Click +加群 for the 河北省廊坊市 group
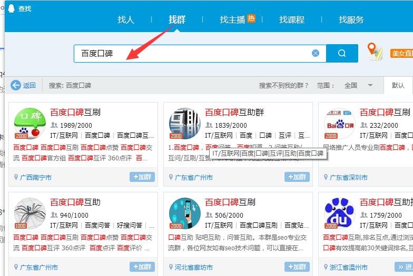 point(297,267)
